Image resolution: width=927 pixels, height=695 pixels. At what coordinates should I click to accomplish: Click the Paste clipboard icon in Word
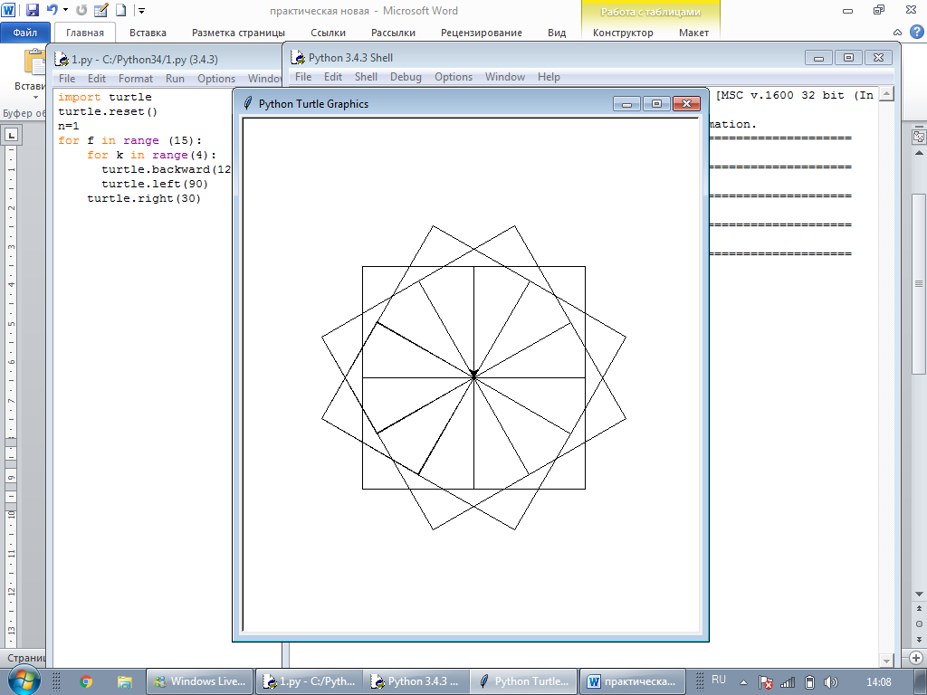pyautogui.click(x=34, y=62)
